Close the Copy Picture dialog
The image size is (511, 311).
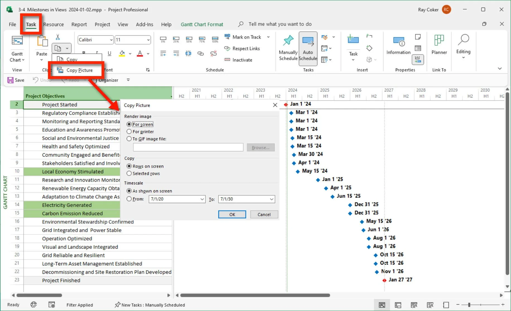[275, 105]
